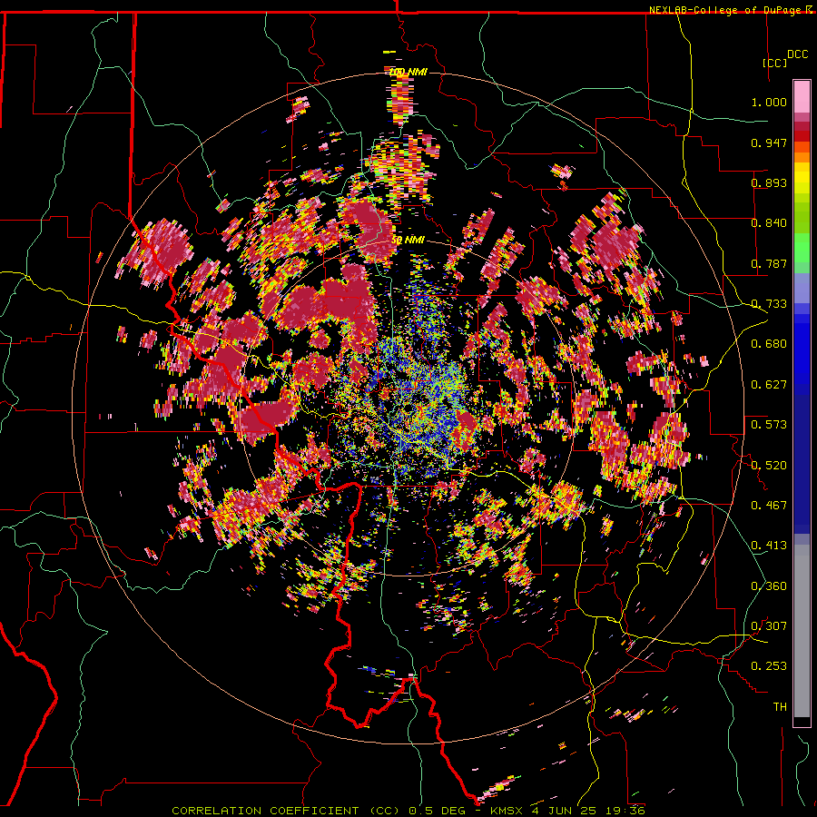Image resolution: width=817 pixels, height=817 pixels.
Task: Pick the yellow color bar segment
Action: pyautogui.click(x=802, y=178)
